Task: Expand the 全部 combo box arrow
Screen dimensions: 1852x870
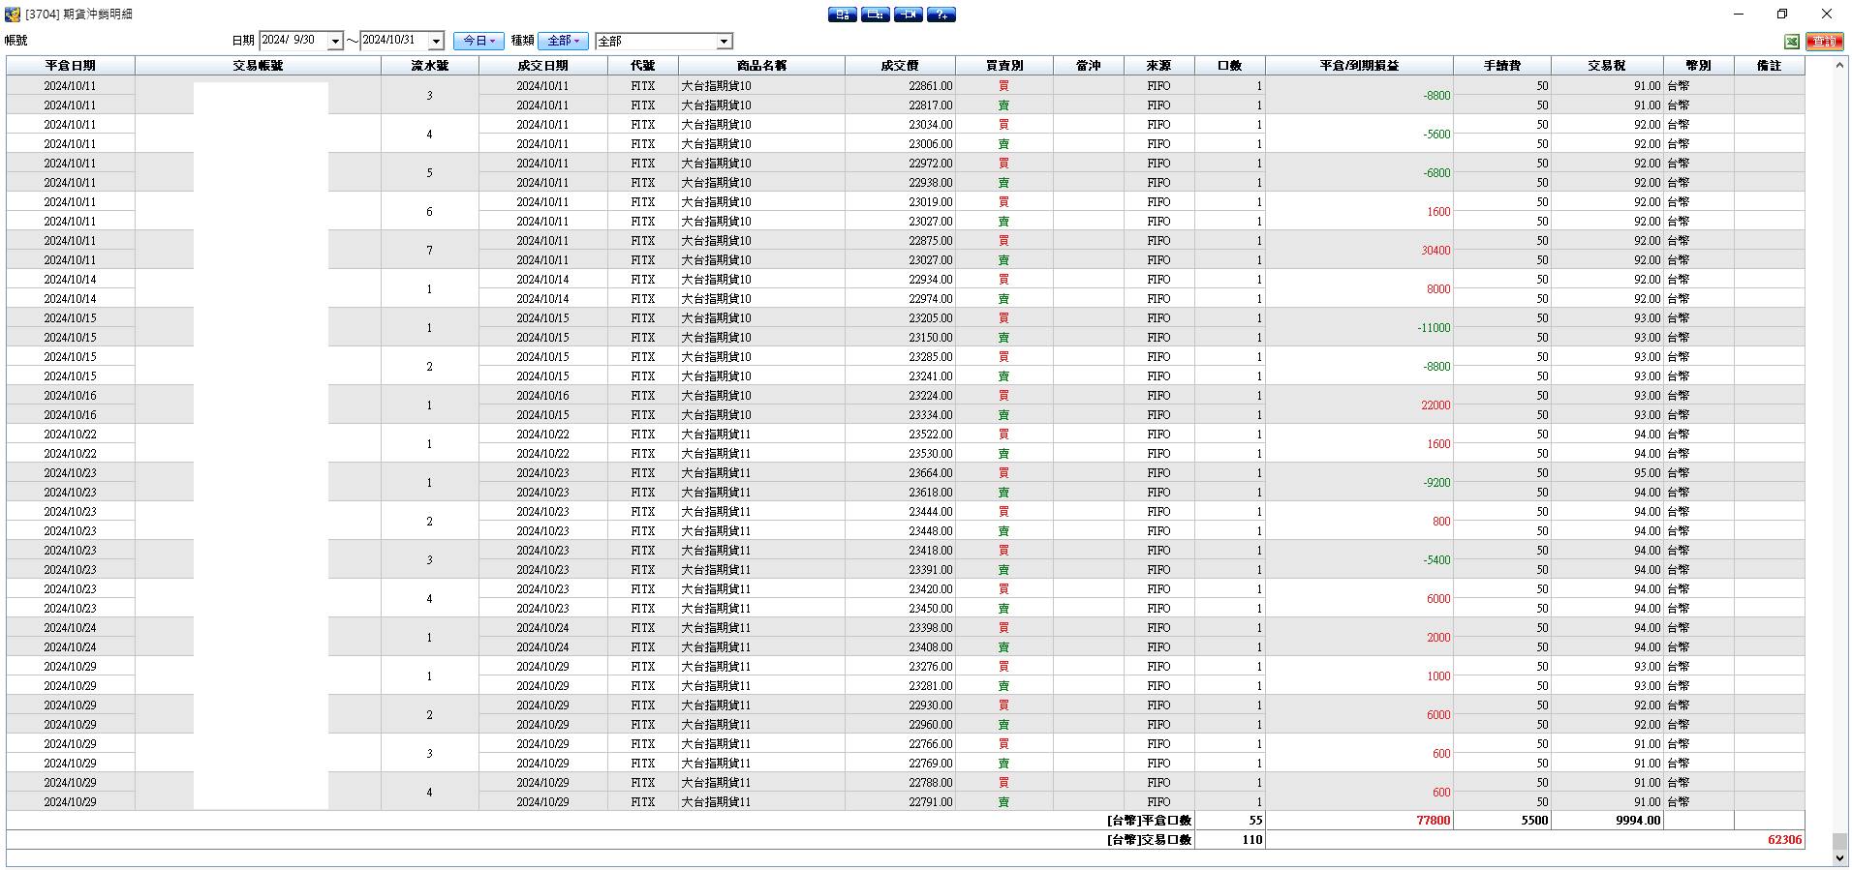Action: pyautogui.click(x=724, y=41)
